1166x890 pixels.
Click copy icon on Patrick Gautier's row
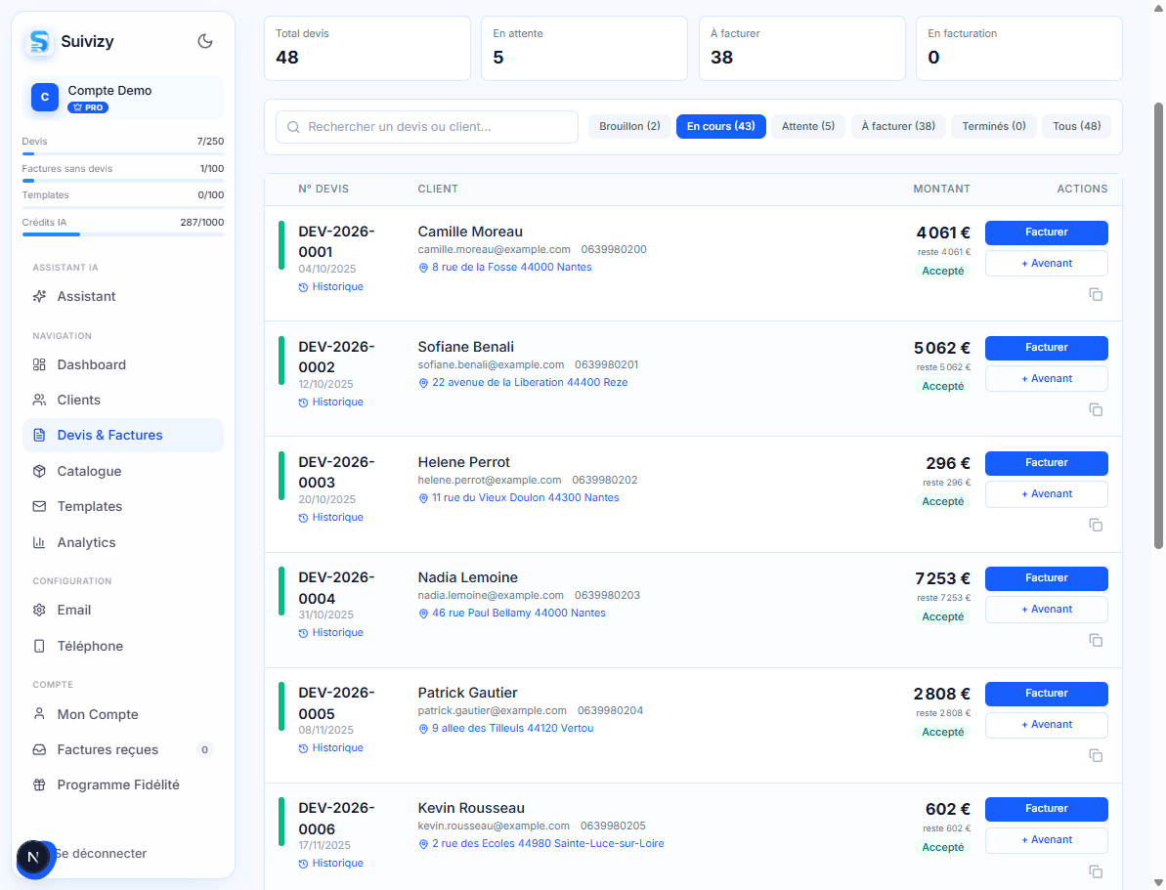1096,755
